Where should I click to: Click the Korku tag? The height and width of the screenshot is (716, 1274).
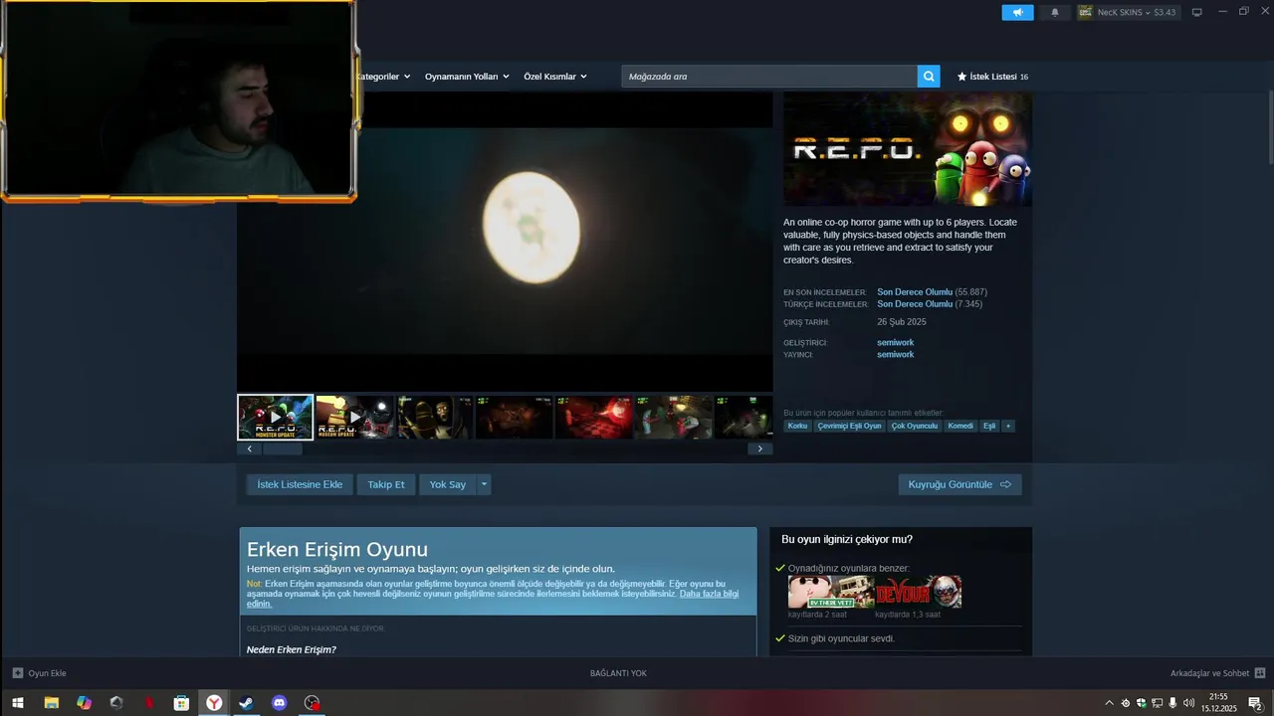(798, 426)
